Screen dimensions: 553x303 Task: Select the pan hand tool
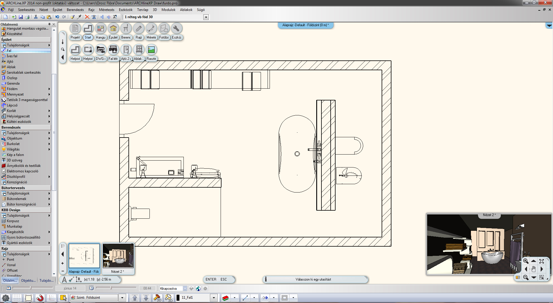point(533,269)
